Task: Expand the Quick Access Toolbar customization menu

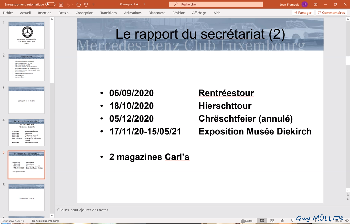Action: [x=93, y=4]
